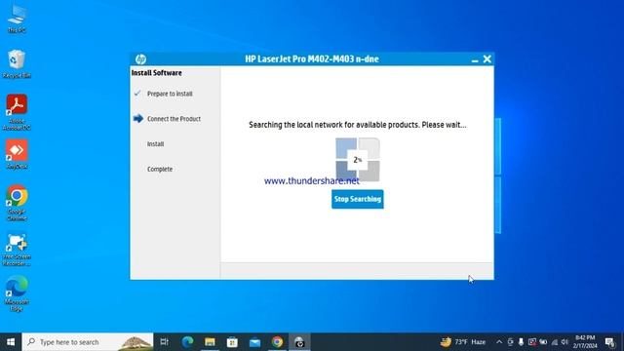The width and height of the screenshot is (624, 351).
Task: Open Adobe Acrobat DC desktop shortcut
Action: pyautogui.click(x=17, y=112)
